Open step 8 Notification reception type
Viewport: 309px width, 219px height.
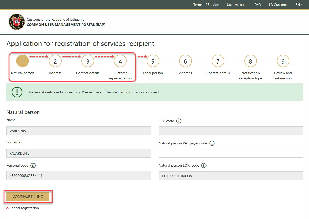(x=250, y=61)
